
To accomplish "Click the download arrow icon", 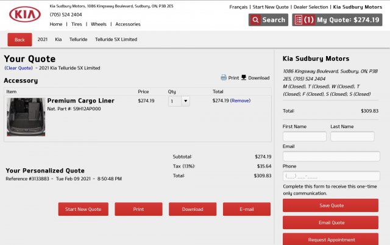I will click(244, 77).
